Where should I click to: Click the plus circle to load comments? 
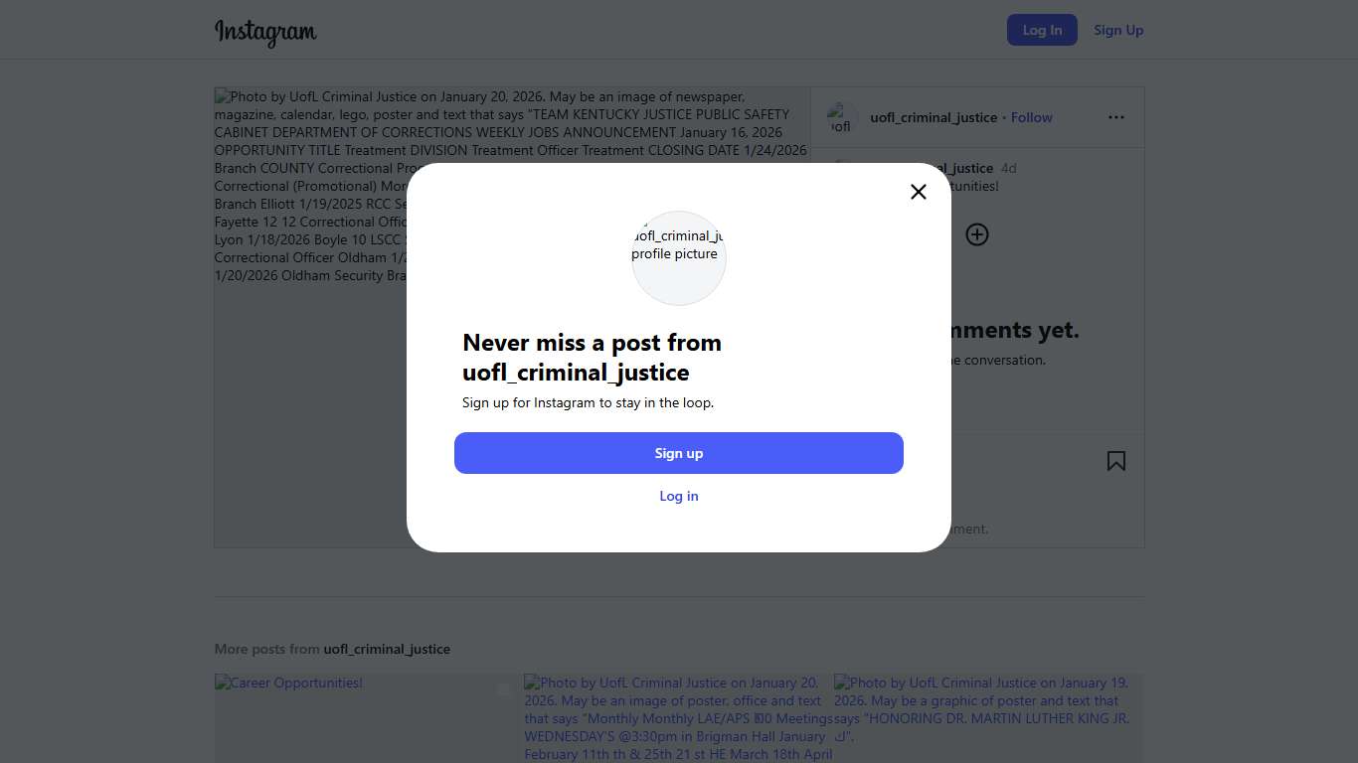[977, 234]
